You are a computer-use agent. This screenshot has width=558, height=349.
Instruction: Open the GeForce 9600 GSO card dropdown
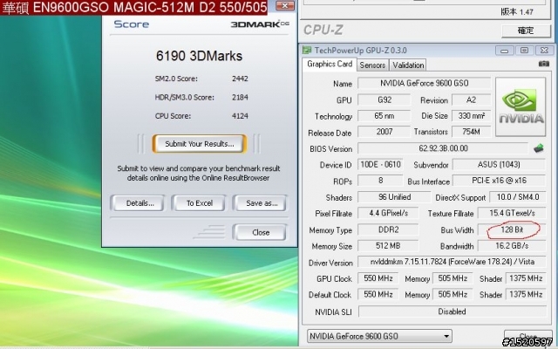tap(379, 336)
